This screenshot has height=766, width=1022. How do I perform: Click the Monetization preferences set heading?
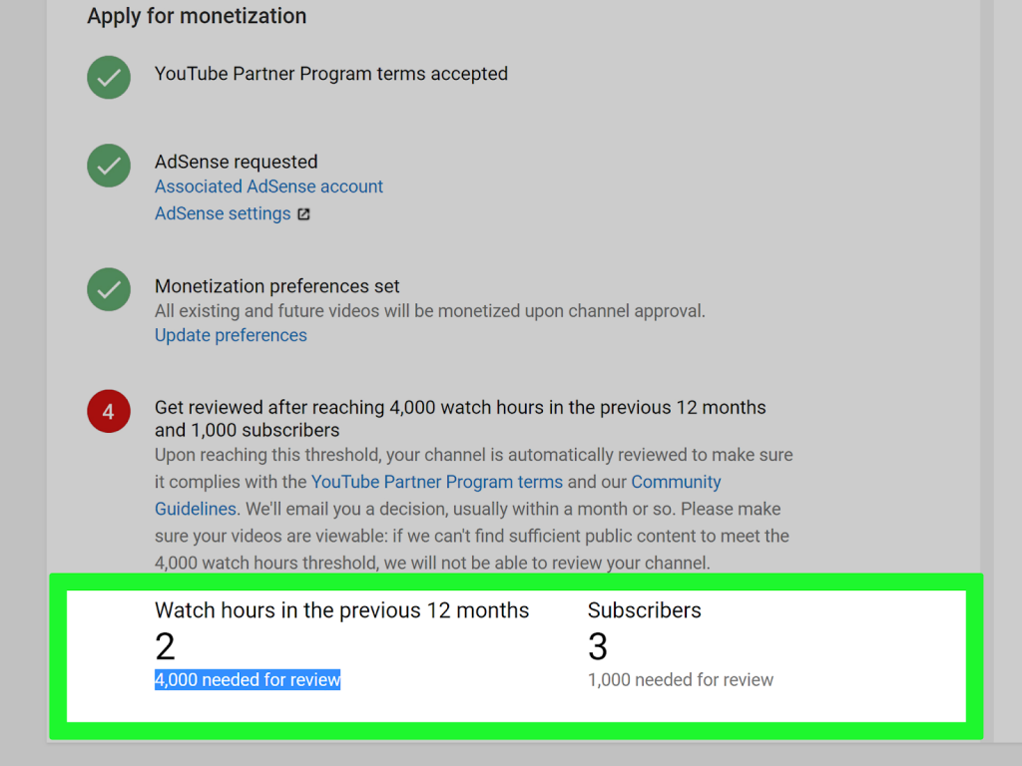coord(277,286)
